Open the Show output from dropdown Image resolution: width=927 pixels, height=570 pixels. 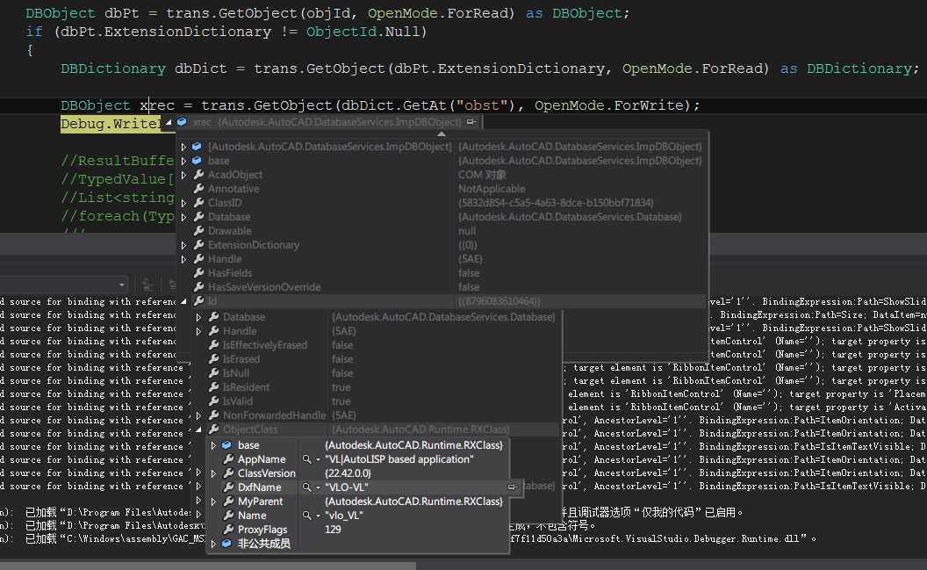pyautogui.click(x=122, y=285)
